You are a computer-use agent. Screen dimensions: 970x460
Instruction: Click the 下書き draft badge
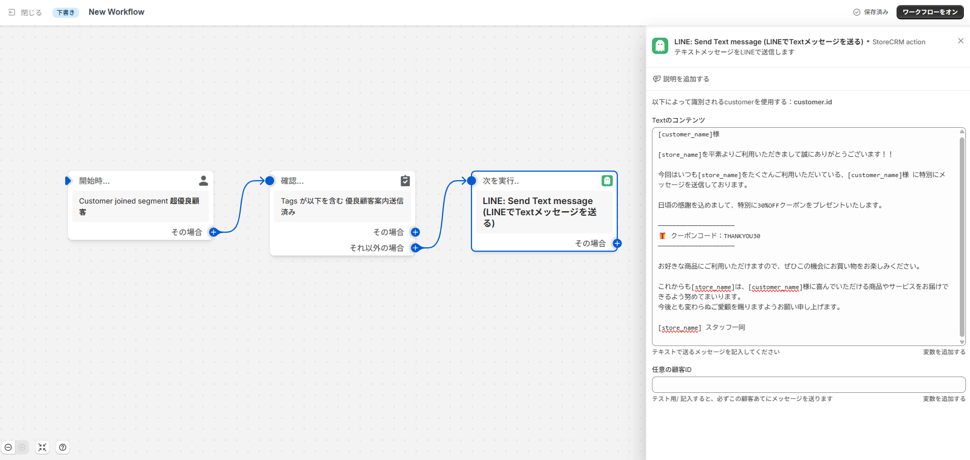point(66,12)
